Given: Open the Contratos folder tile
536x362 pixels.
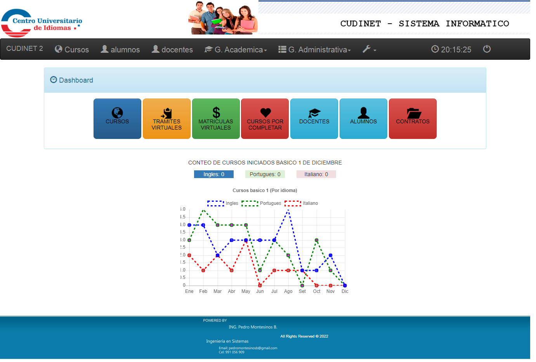Looking at the screenshot, I should pos(413,118).
